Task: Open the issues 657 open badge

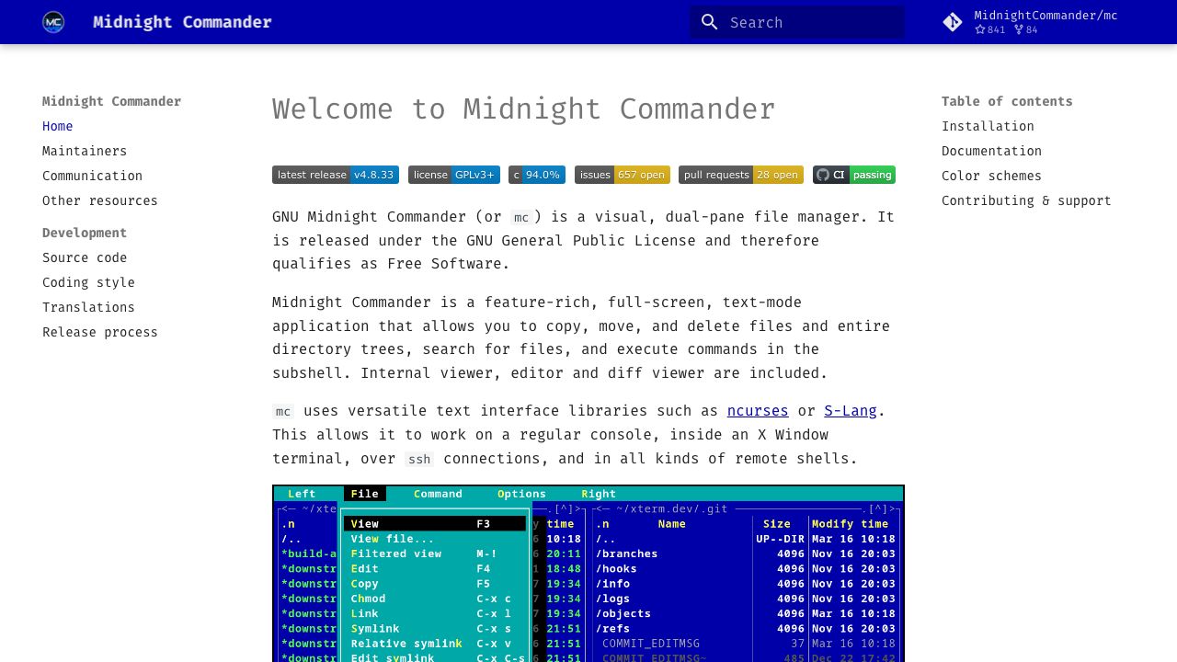Action: 623,175
